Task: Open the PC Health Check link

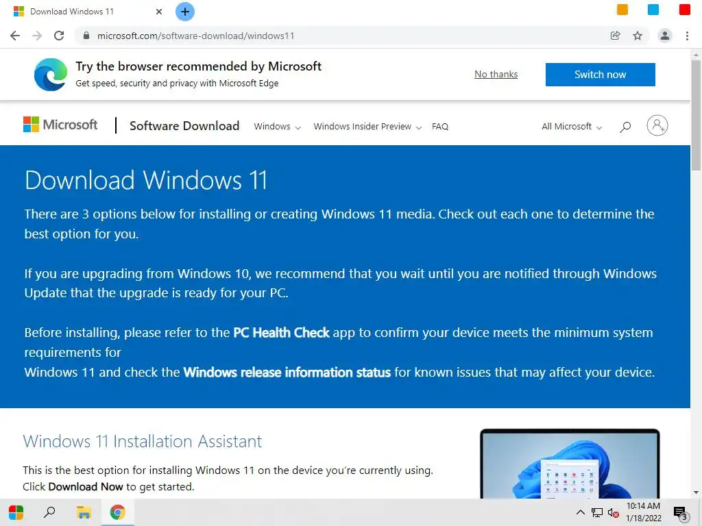Action: [281, 333]
